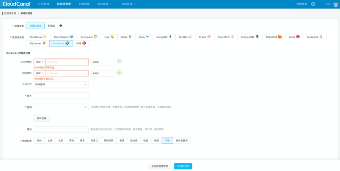This screenshot has width=340, height=171.
Task: Select SQLServer database type
Action: 38,43
